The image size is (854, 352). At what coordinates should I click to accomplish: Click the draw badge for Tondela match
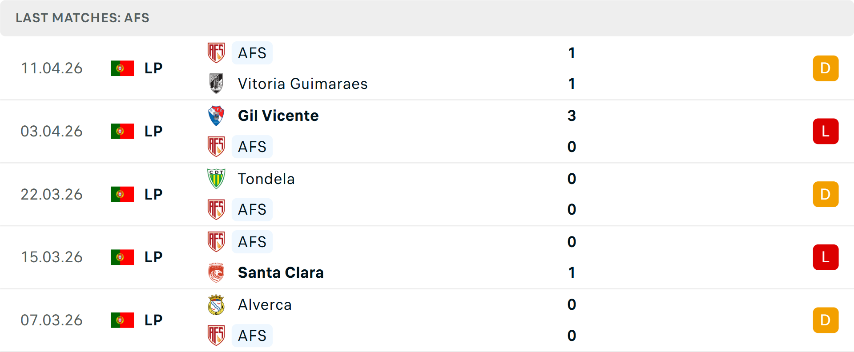826,194
